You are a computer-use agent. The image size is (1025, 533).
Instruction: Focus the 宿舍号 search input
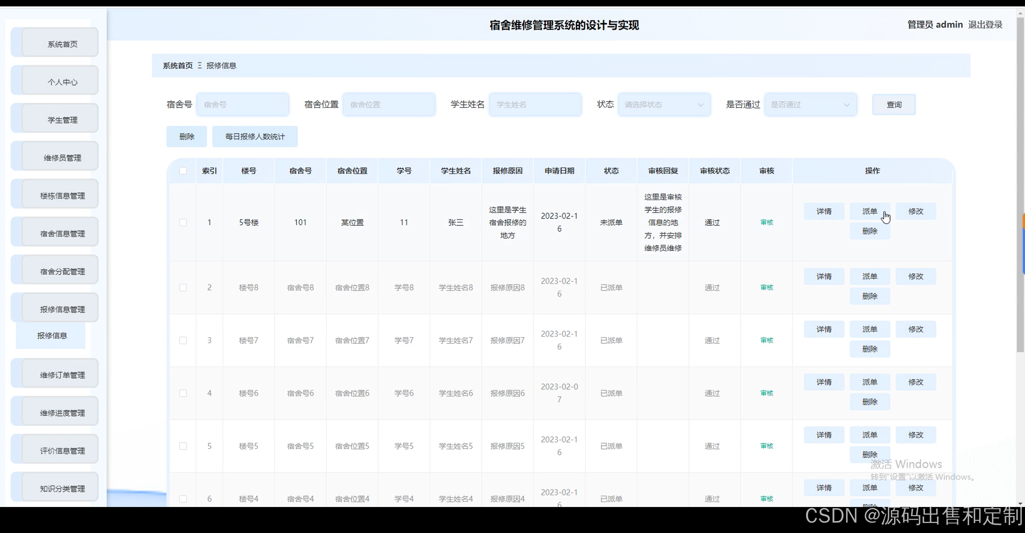[242, 105]
